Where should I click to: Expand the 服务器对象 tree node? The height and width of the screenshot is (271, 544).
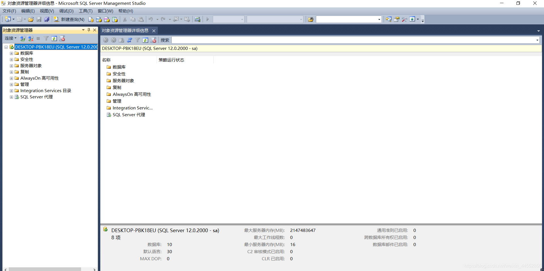11,66
